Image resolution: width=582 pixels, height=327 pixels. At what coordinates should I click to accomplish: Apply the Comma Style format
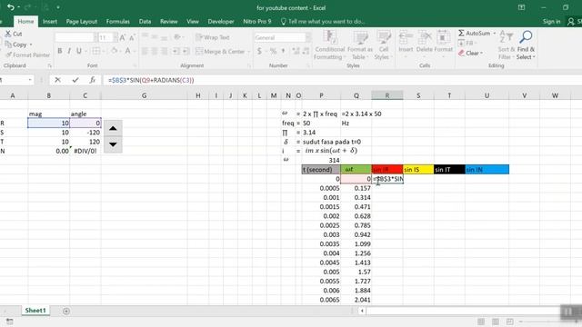tap(283, 51)
